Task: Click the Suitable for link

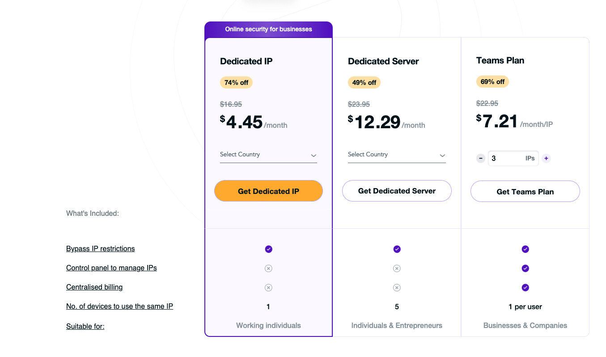Action: tap(85, 326)
